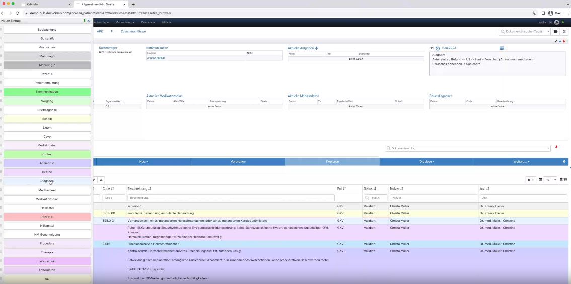Click the table columns icon near page size
Viewport: 571px width, 284px height.
(x=540, y=179)
